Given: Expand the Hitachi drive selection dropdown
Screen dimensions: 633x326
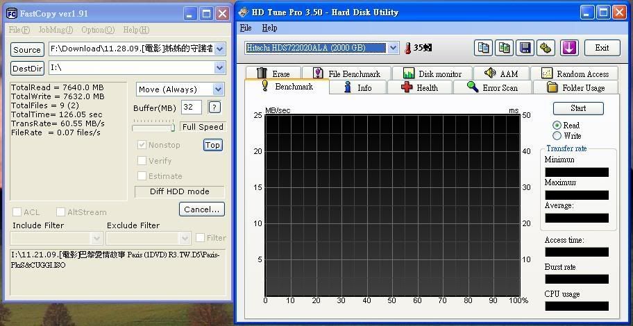Looking at the screenshot, I should click(394, 48).
